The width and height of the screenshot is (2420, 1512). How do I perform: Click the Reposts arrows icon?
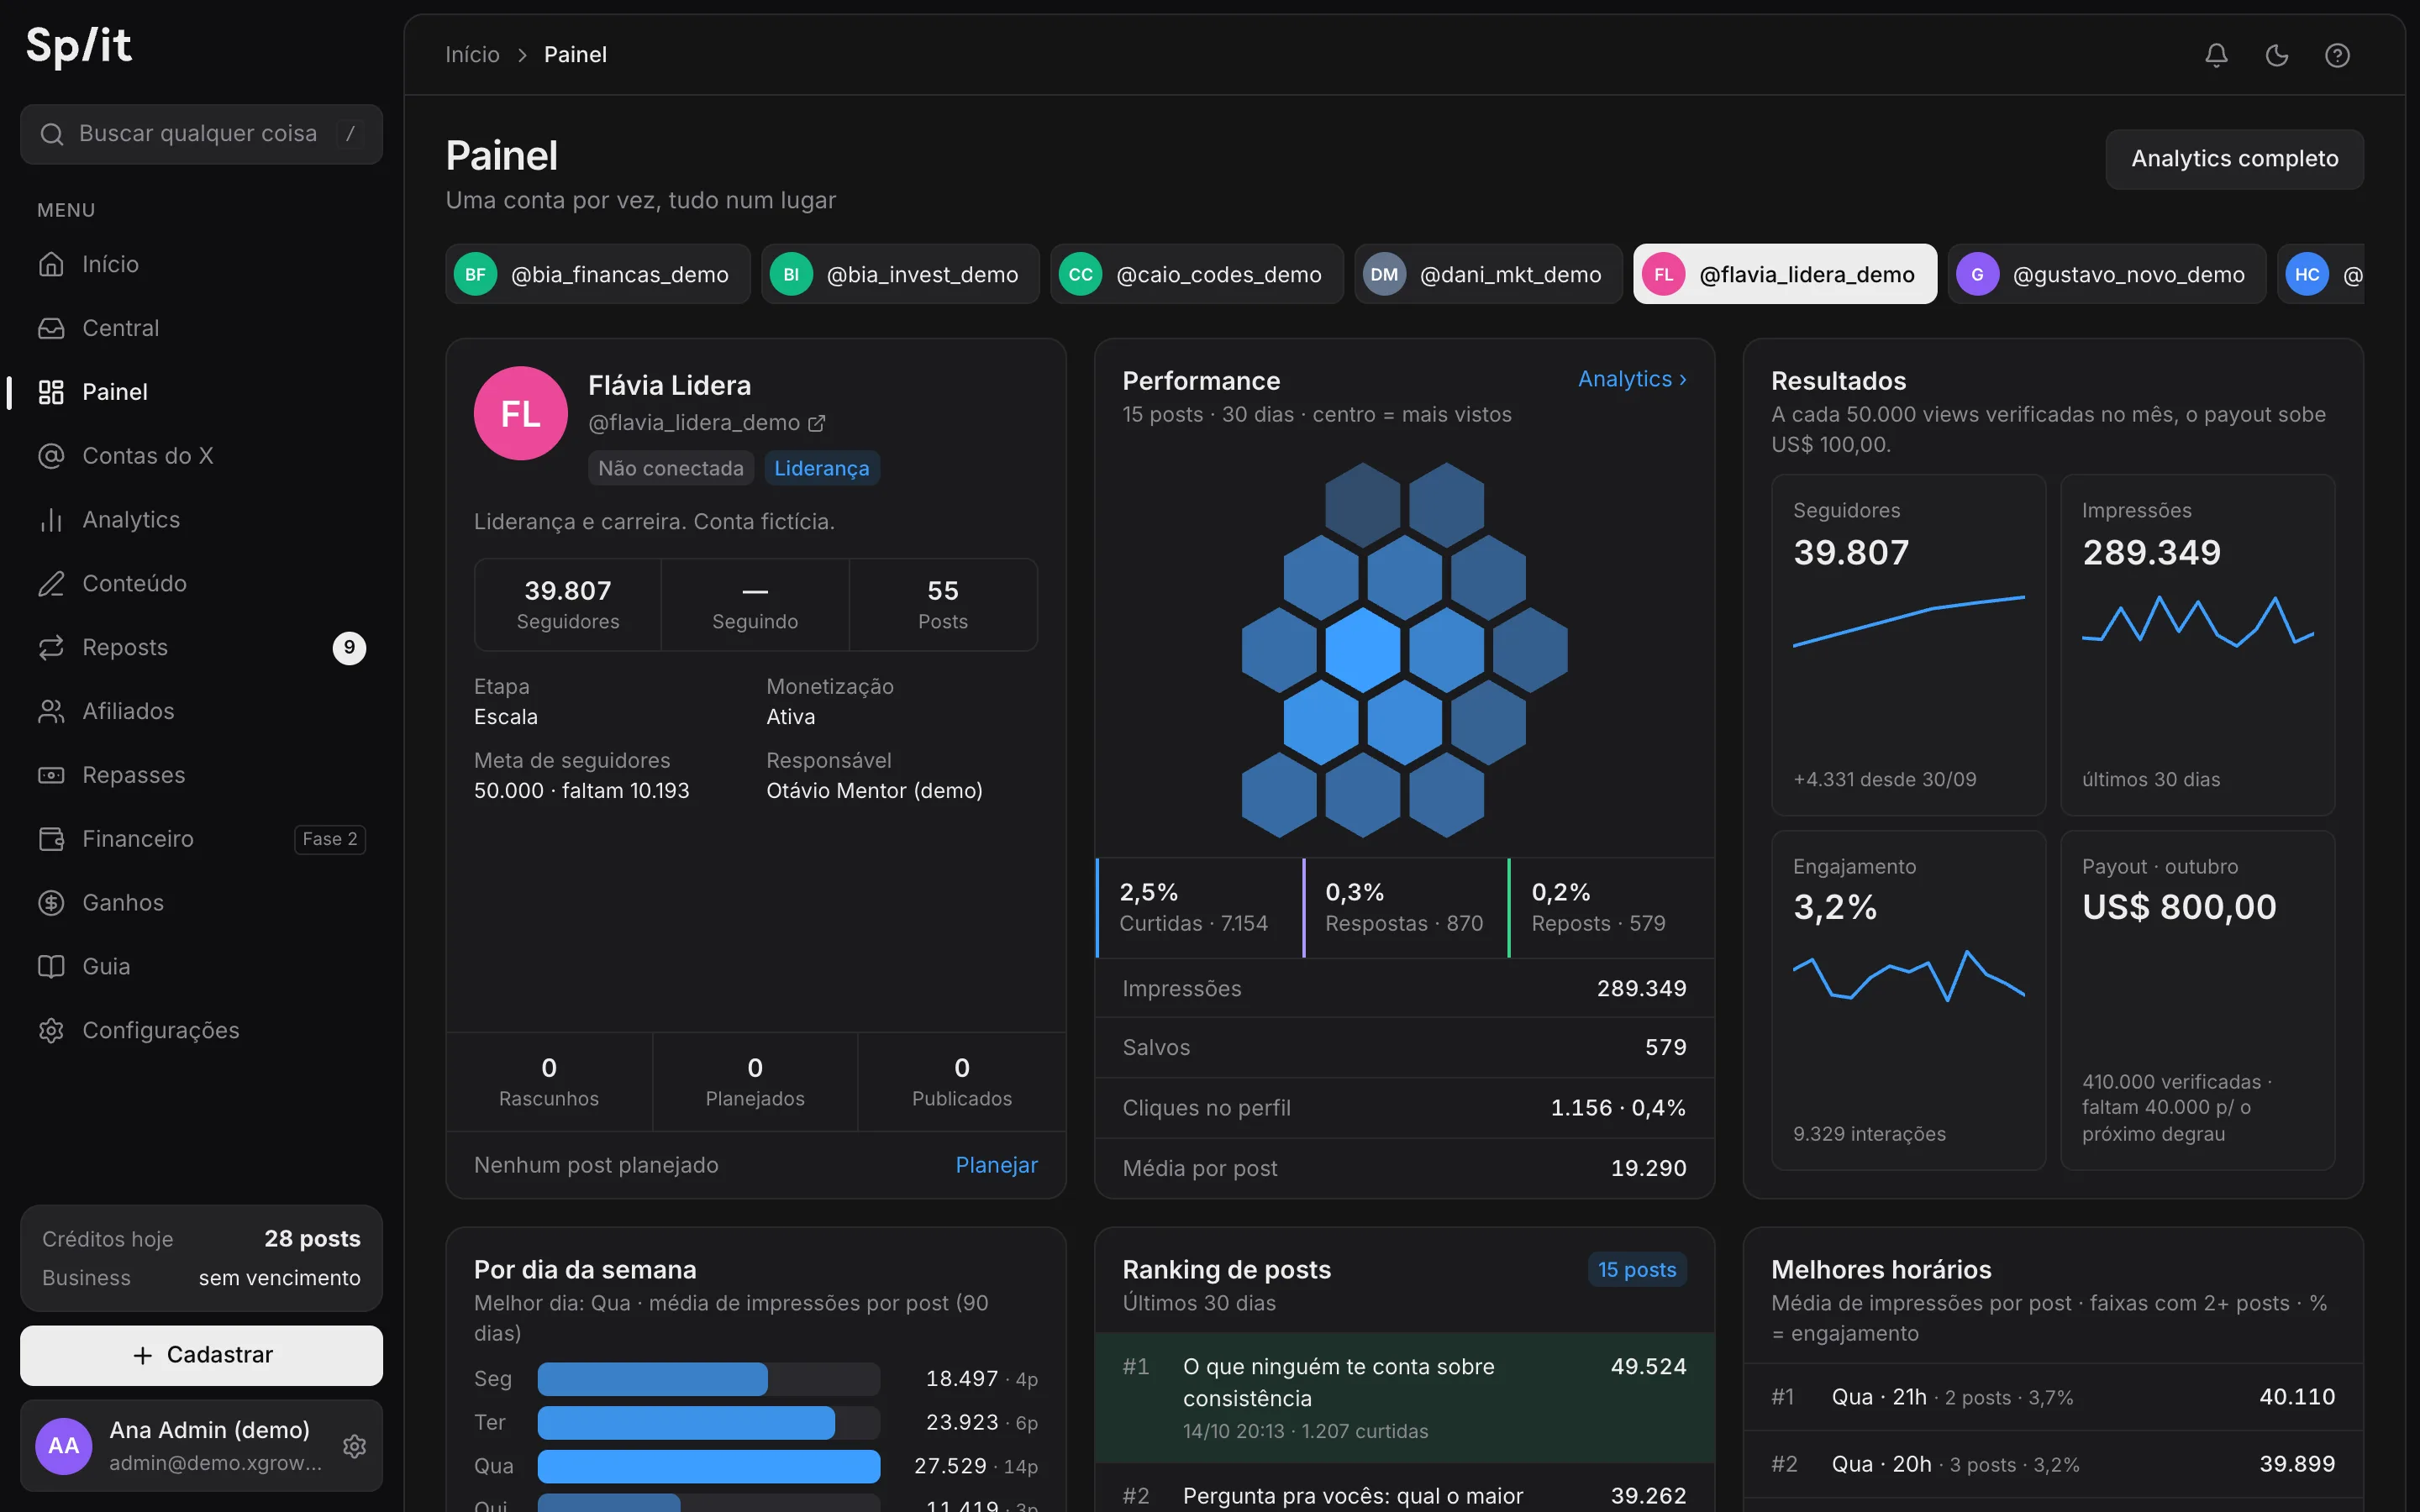tap(51, 648)
